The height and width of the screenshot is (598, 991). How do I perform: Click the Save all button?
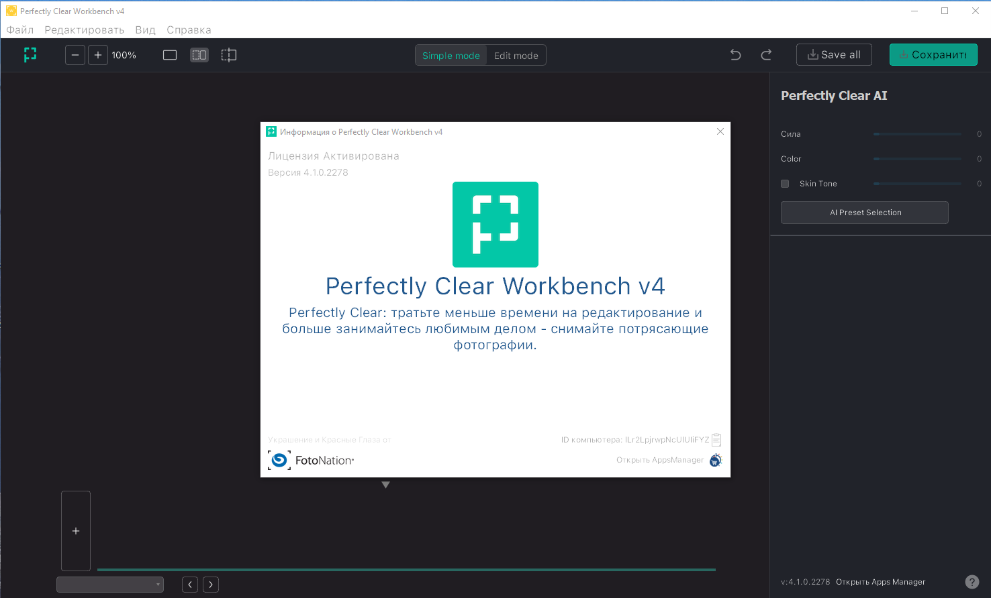834,55
